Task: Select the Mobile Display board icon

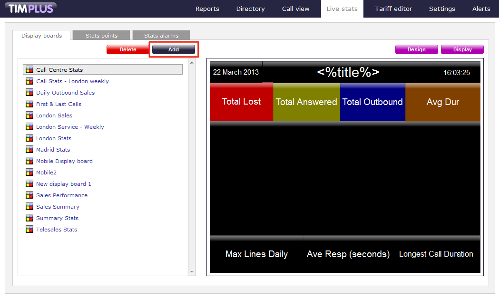Action: [29, 161]
